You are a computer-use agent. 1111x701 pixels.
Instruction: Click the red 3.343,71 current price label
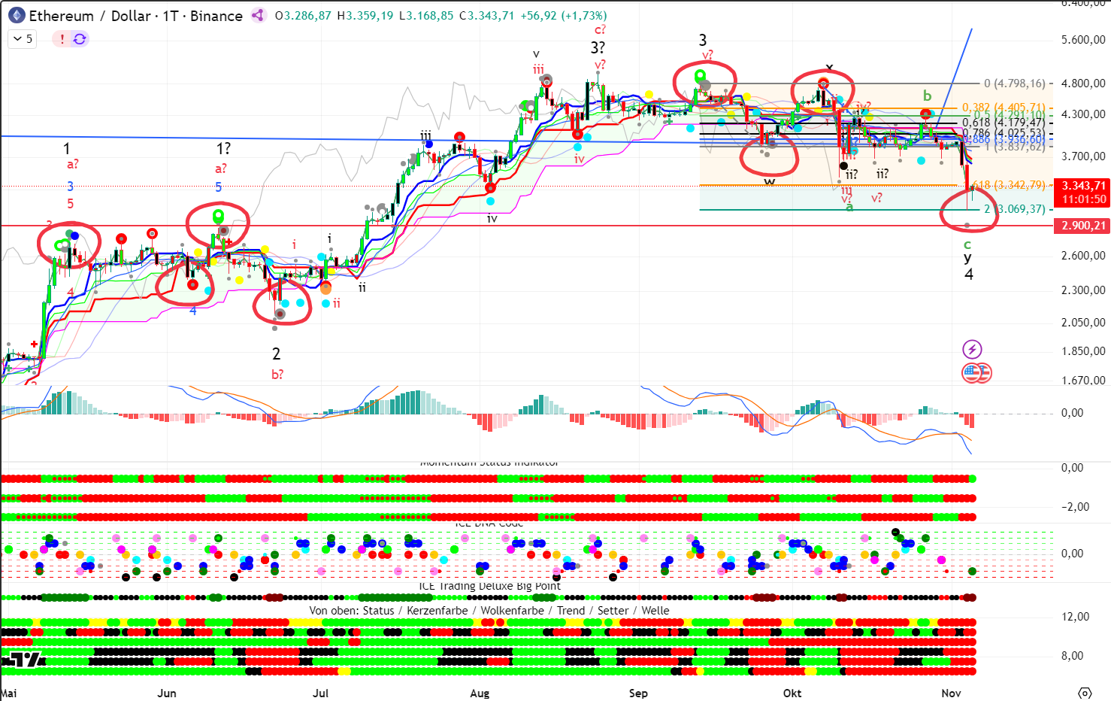[1083, 186]
